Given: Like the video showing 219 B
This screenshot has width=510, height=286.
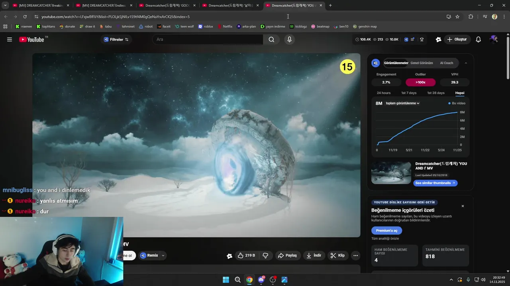Looking at the screenshot, I should pyautogui.click(x=246, y=255).
